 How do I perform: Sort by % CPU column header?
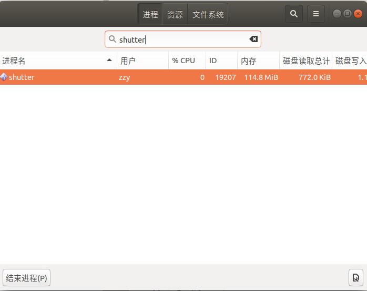tap(187, 61)
